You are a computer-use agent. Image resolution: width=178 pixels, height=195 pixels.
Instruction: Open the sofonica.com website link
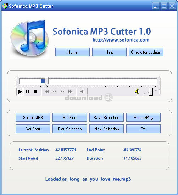(121, 40)
